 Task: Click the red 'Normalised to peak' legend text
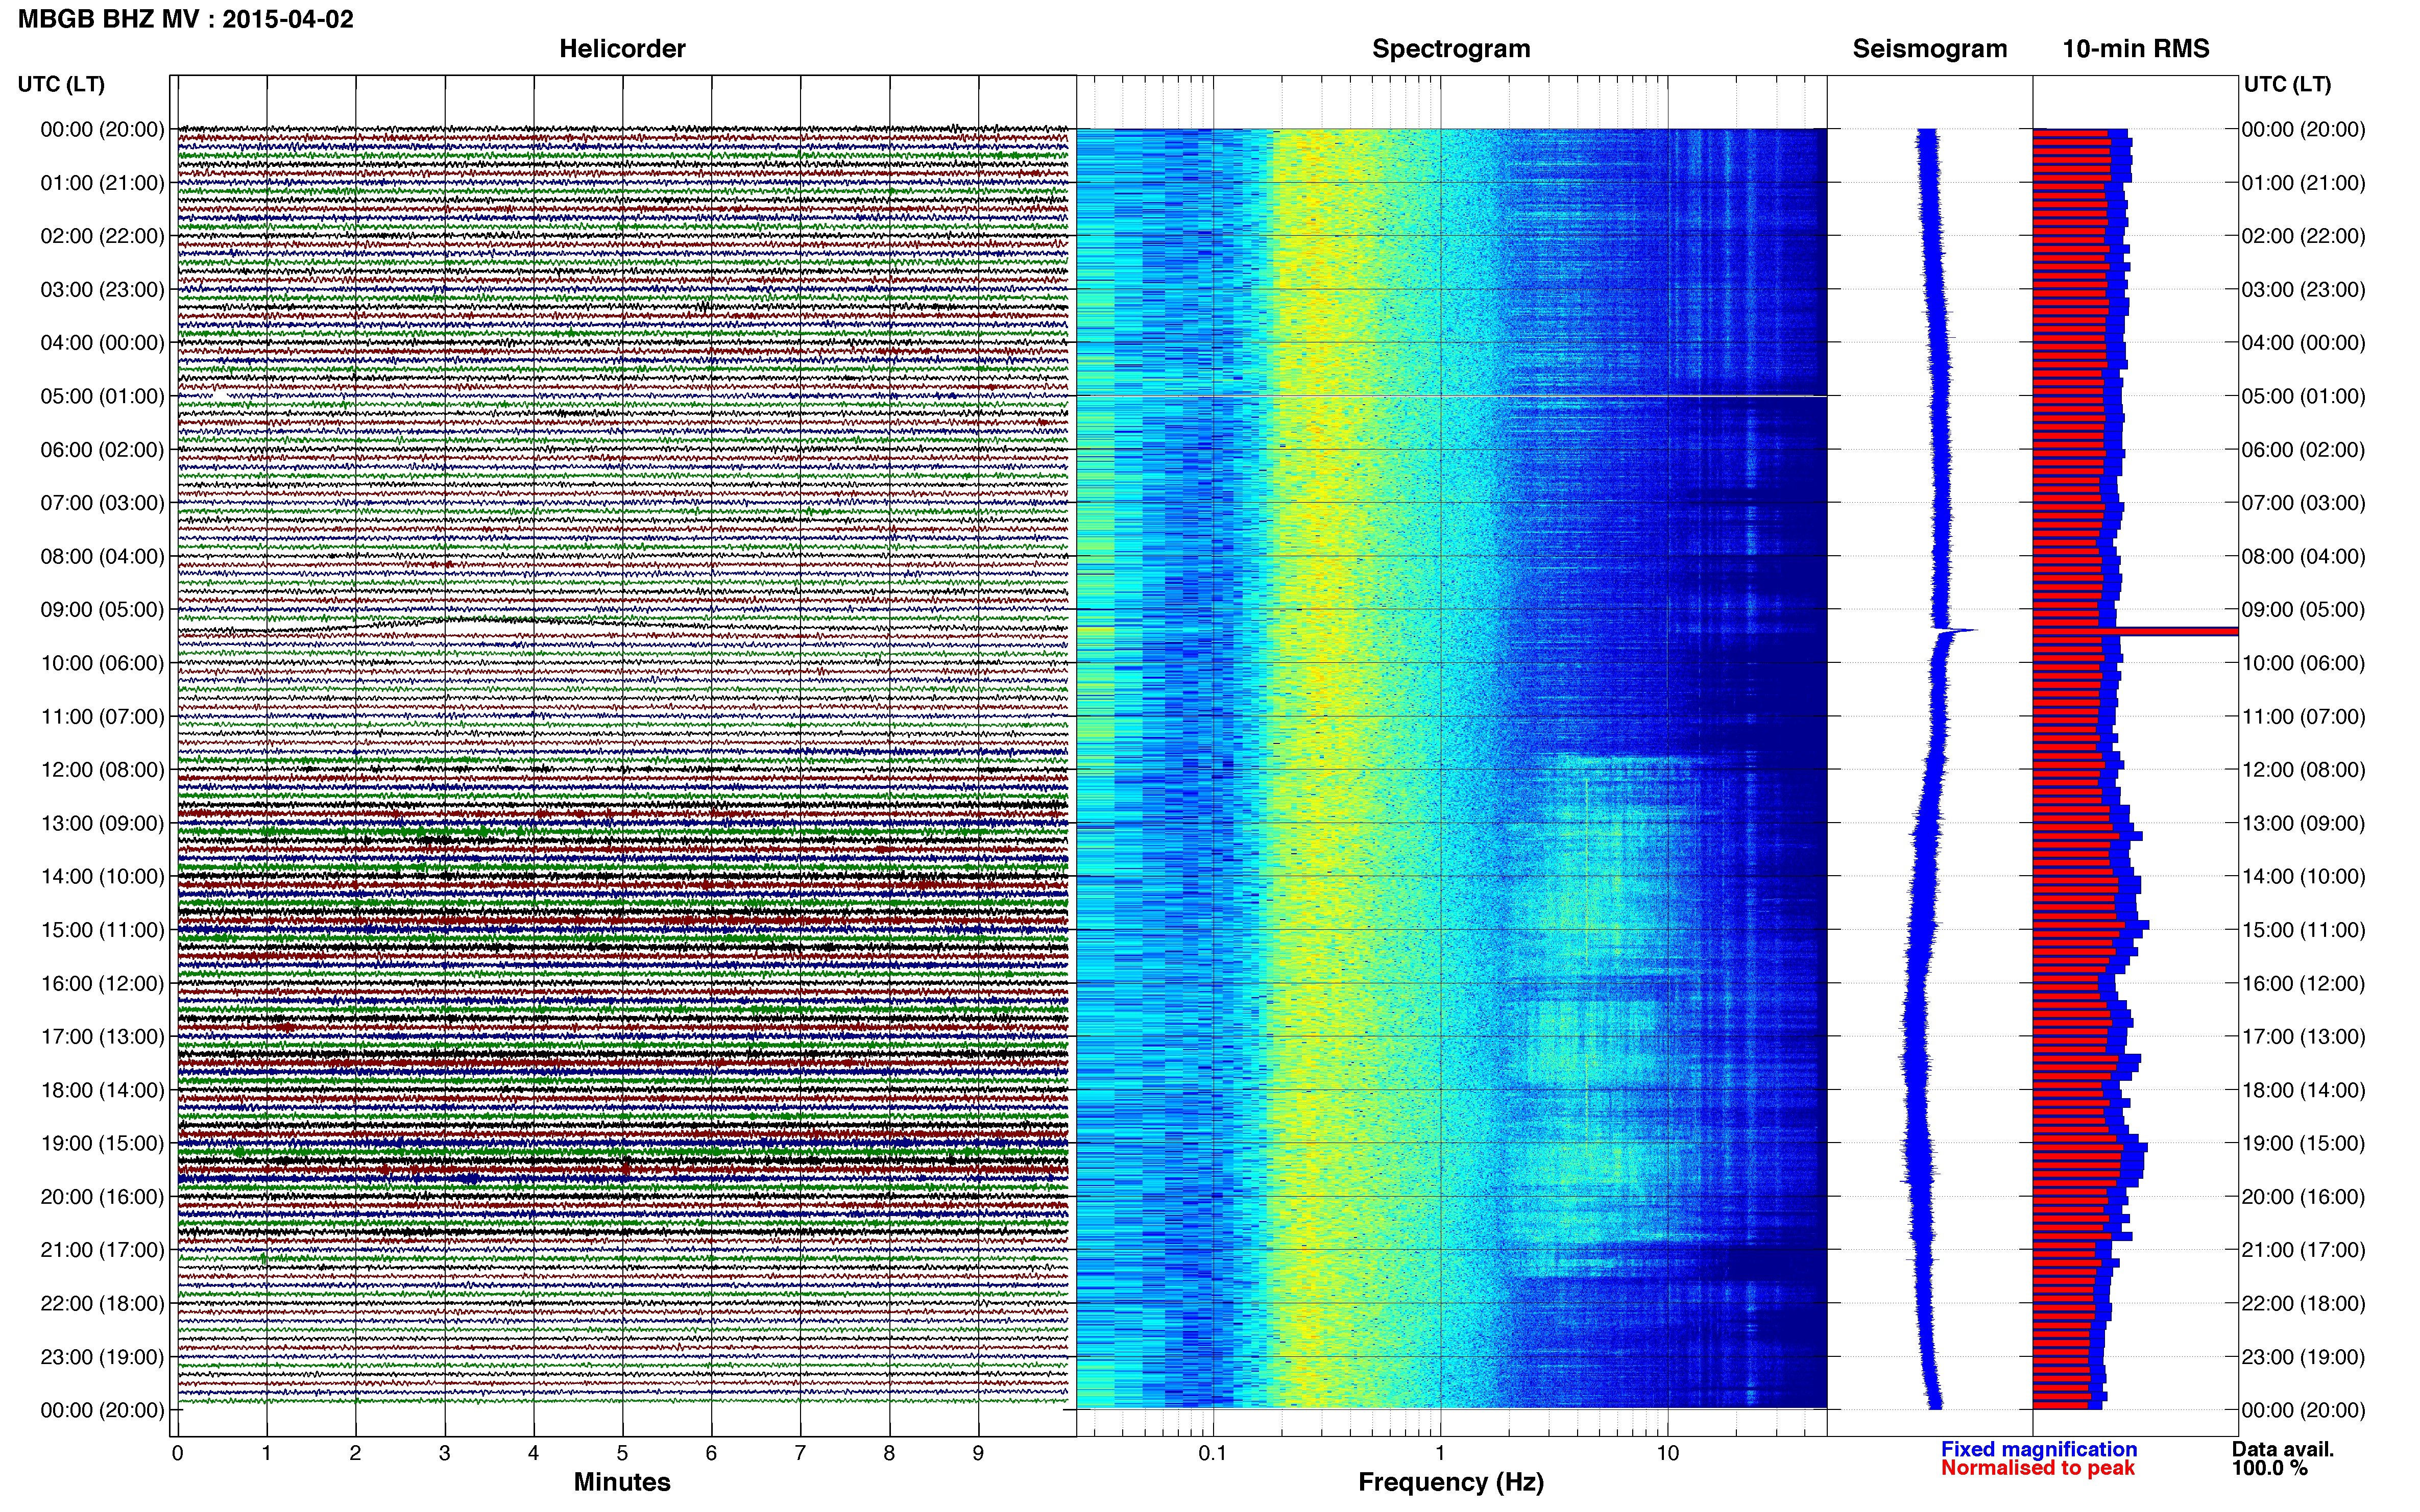pos(2038,1468)
